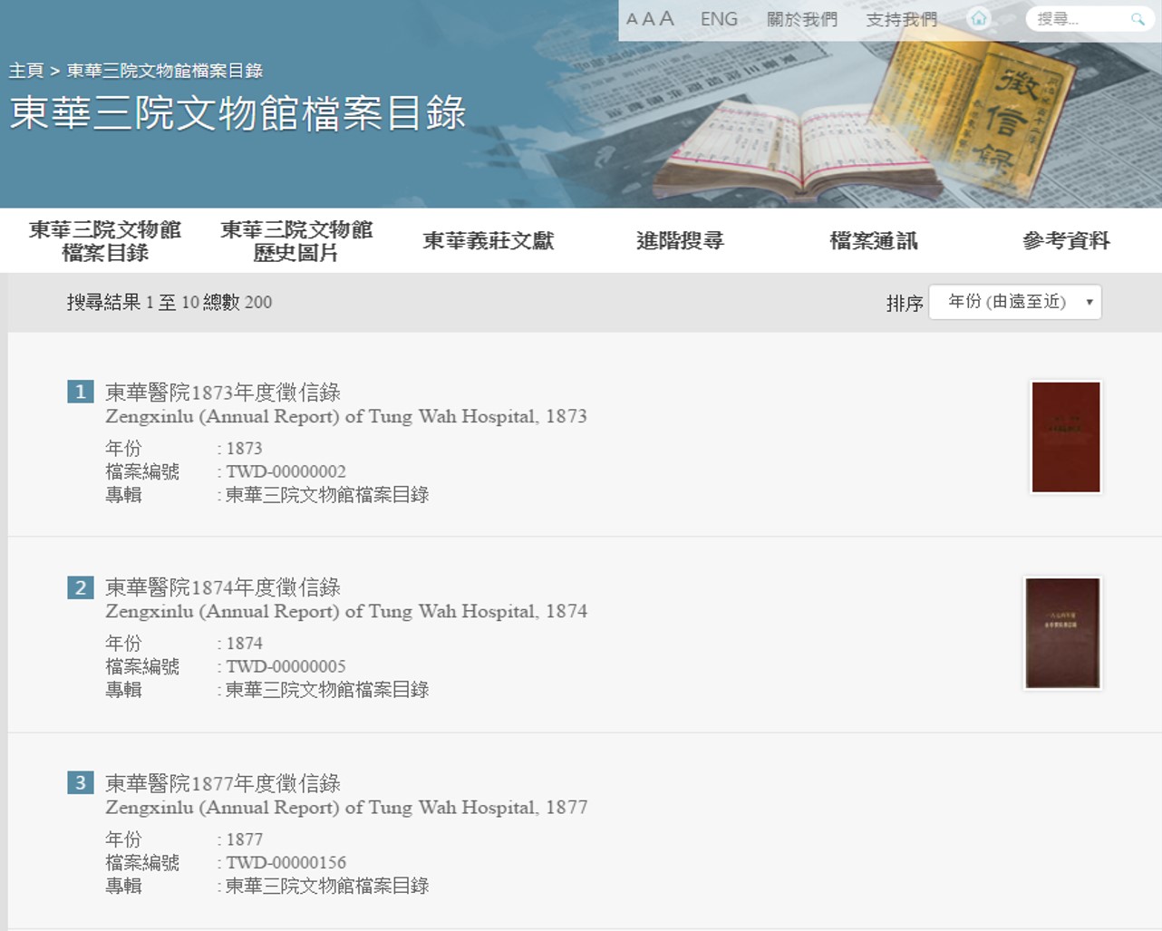This screenshot has width=1162, height=931.
Task: Open Zengxinlu of Tung Wah Hospital, 1874 title
Action: 346,611
